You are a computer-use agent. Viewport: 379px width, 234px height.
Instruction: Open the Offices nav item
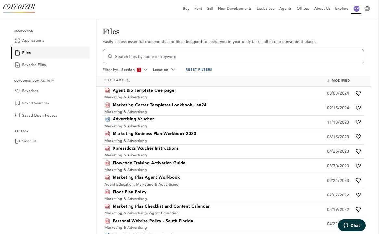303,8
